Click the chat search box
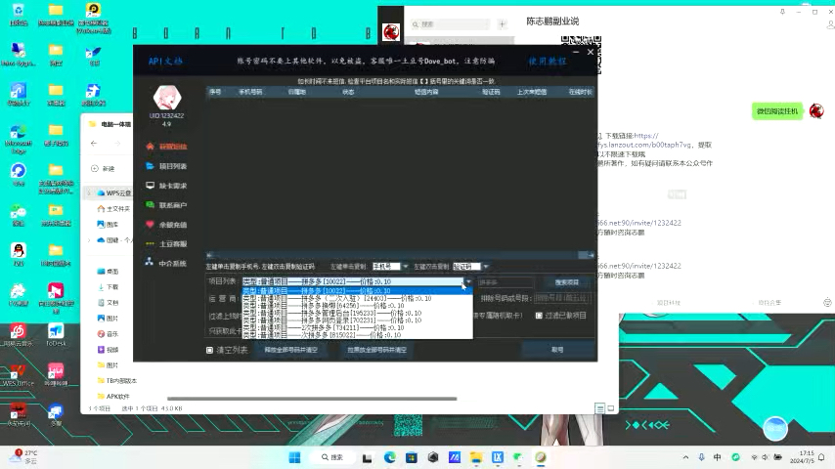Viewport: 835px width, 469px height. (x=450, y=24)
